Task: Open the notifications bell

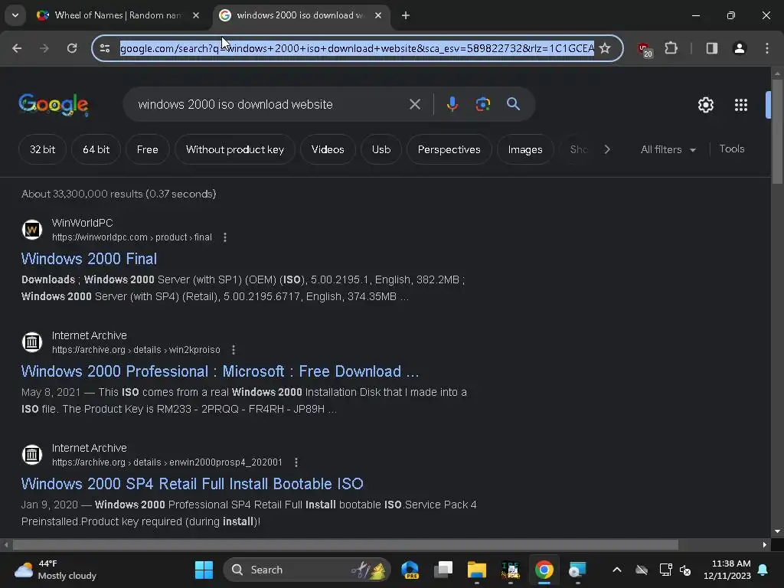Action: click(763, 570)
